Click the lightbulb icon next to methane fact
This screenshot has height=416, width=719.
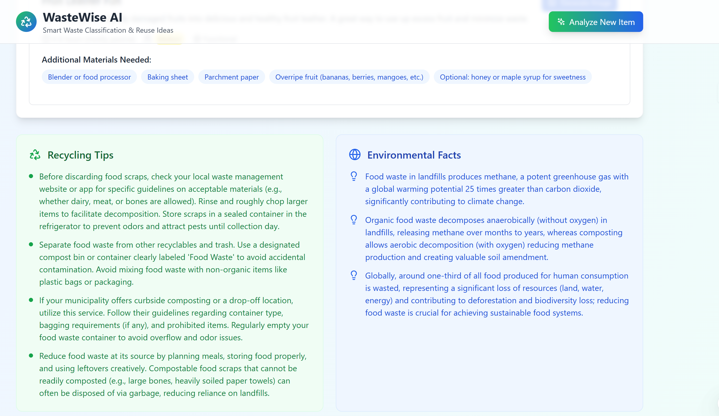point(354,176)
